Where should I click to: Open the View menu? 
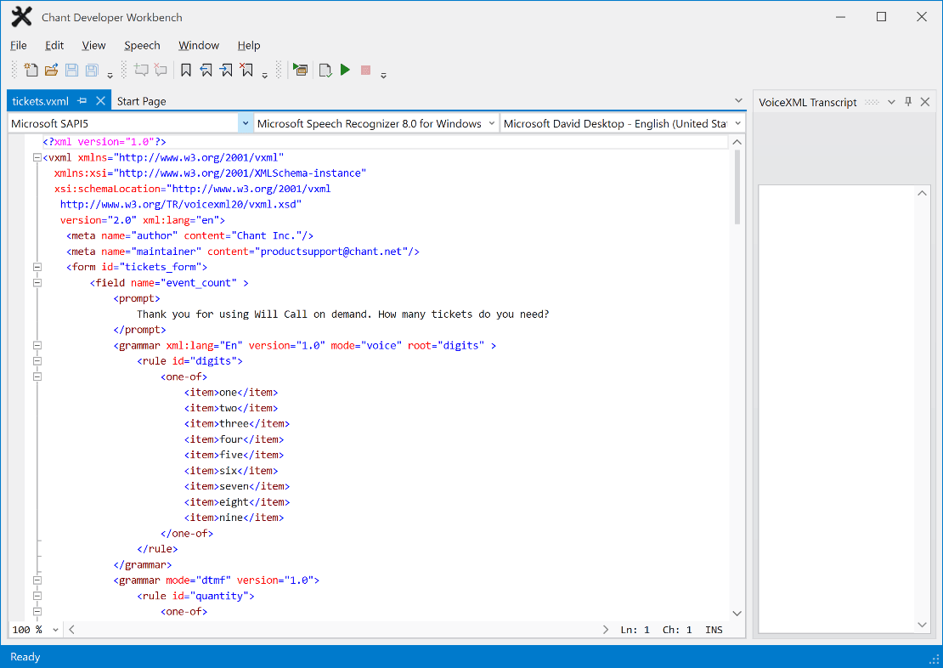pos(93,45)
